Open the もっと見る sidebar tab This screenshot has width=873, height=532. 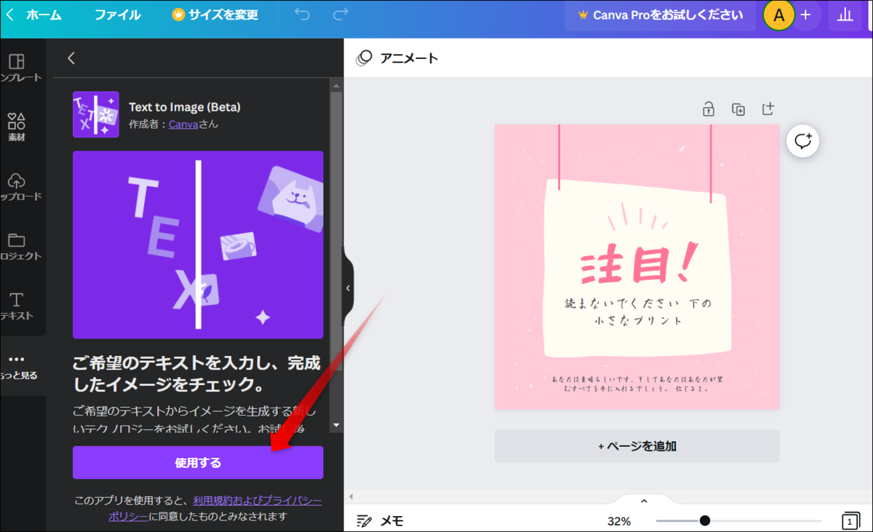click(x=17, y=366)
